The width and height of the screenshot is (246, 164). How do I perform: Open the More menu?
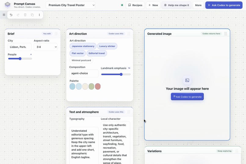(198, 5)
